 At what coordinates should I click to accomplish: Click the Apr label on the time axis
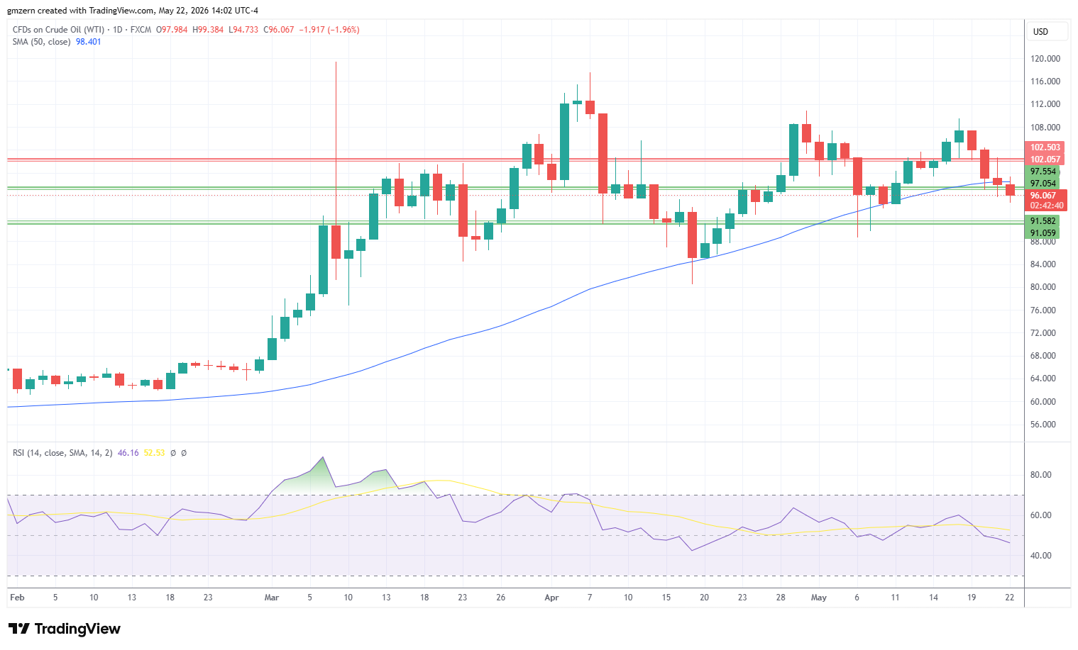pos(551,598)
